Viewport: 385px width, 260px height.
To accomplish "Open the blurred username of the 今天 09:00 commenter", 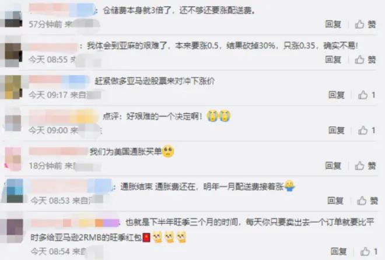I will point(62,117).
